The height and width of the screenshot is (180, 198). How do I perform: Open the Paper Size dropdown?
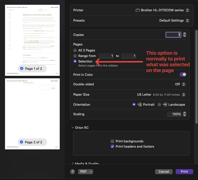coord(161,95)
